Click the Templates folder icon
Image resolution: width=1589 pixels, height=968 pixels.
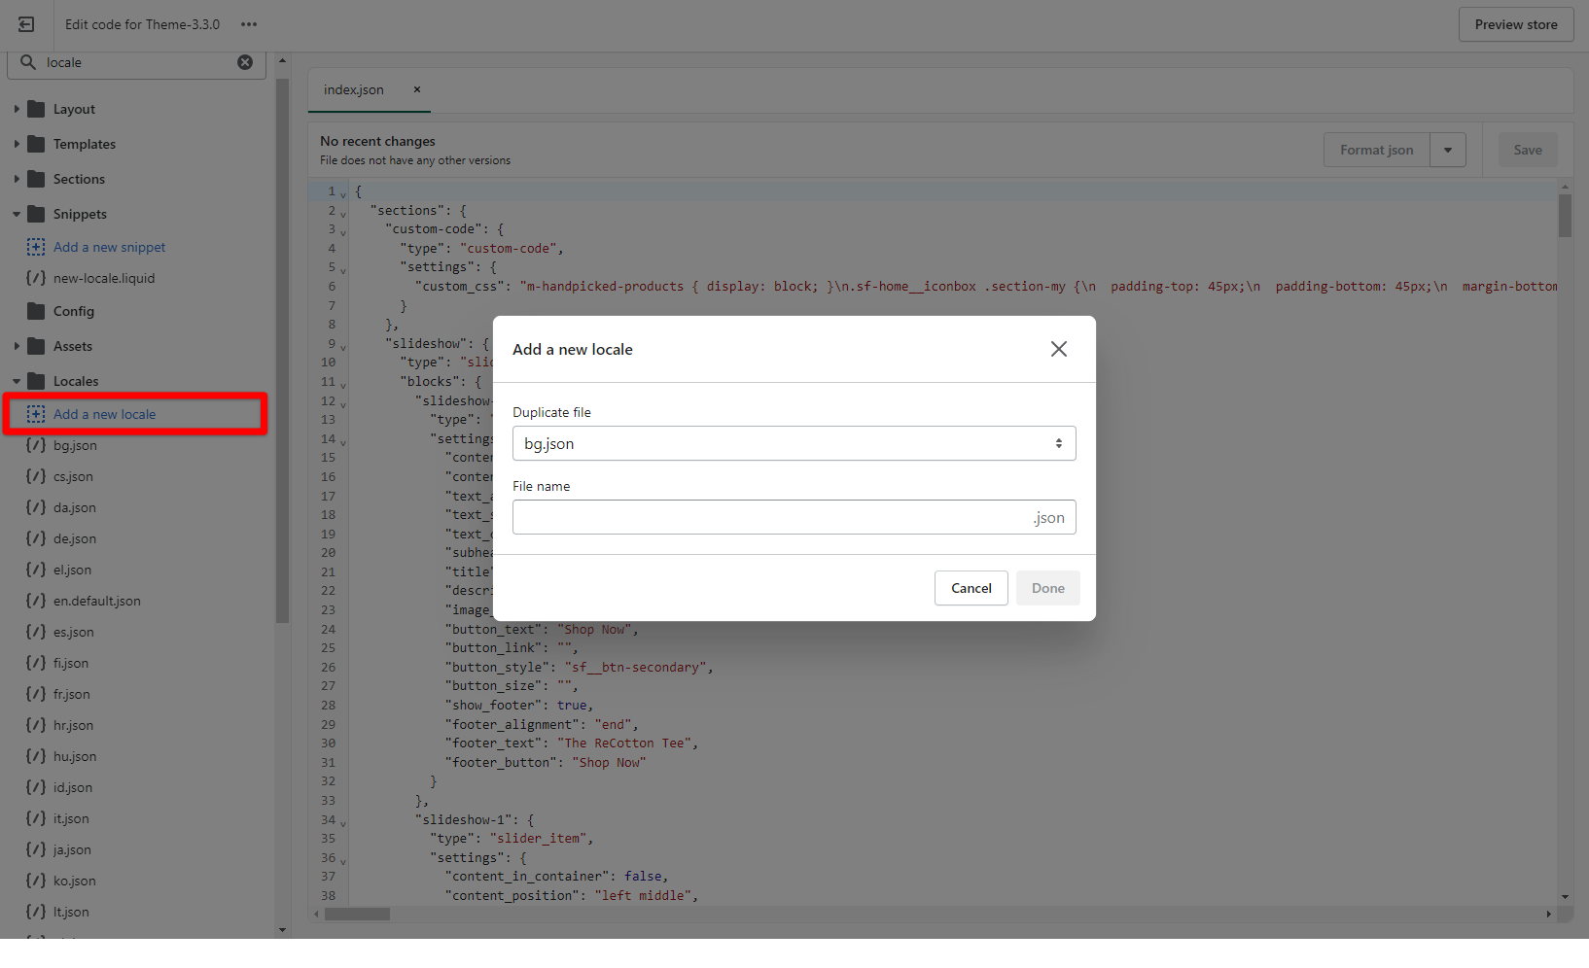[37, 144]
